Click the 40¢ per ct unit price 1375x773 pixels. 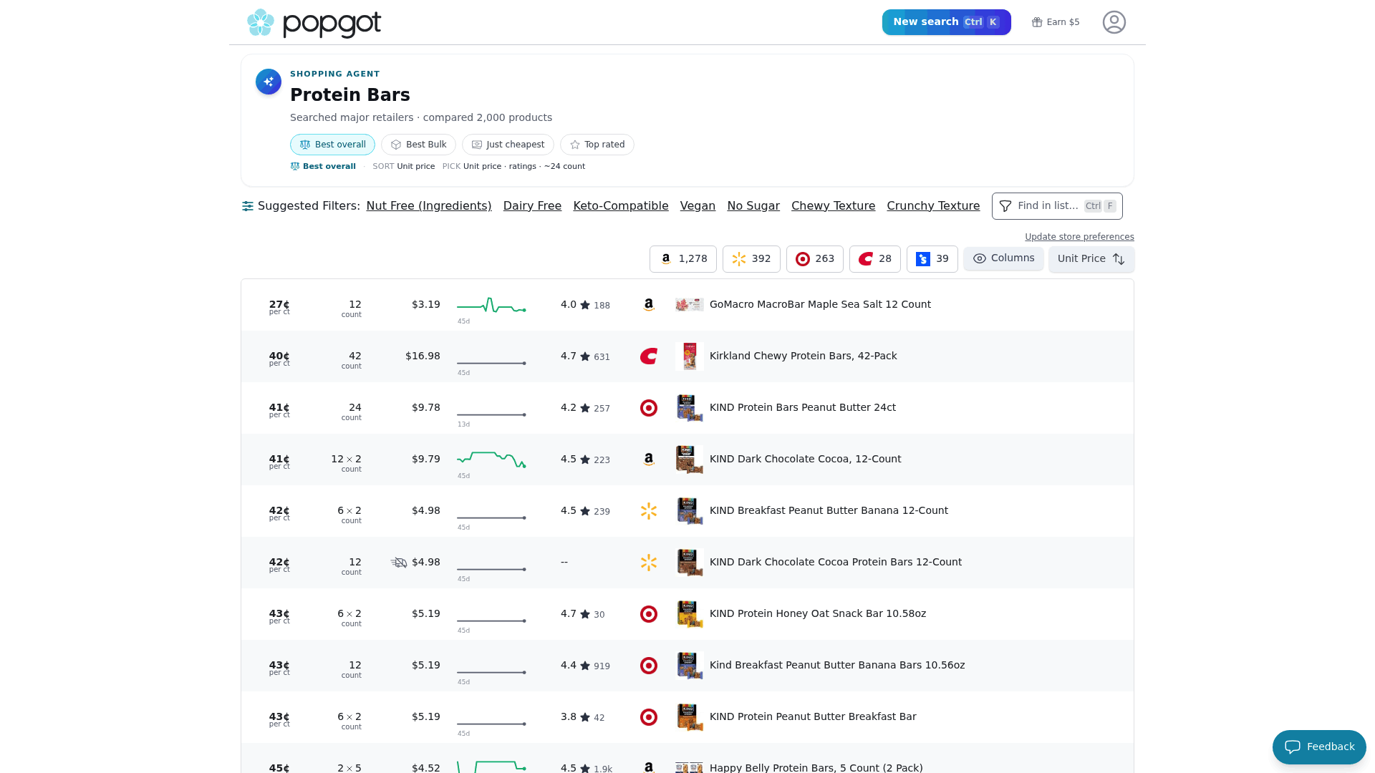(279, 359)
